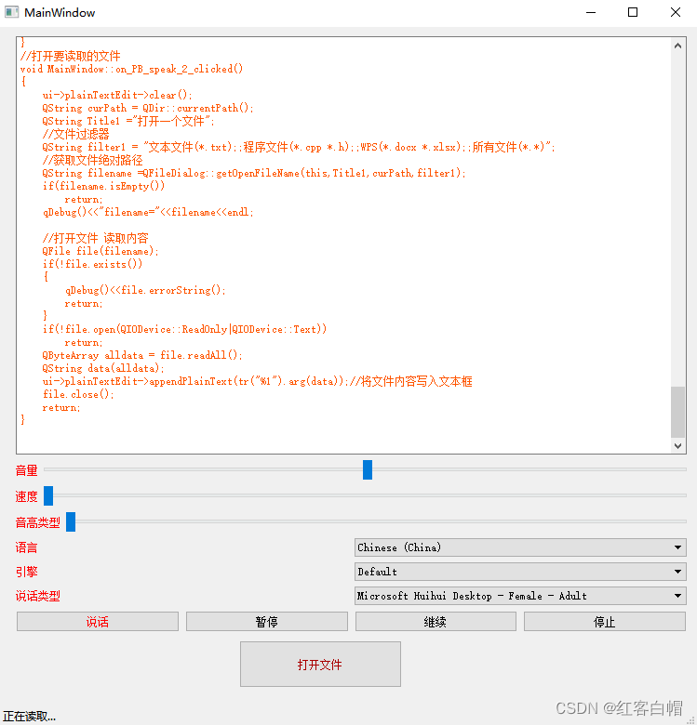Click the MainWindow application icon in title bar
This screenshot has width=697, height=725.
(x=11, y=12)
